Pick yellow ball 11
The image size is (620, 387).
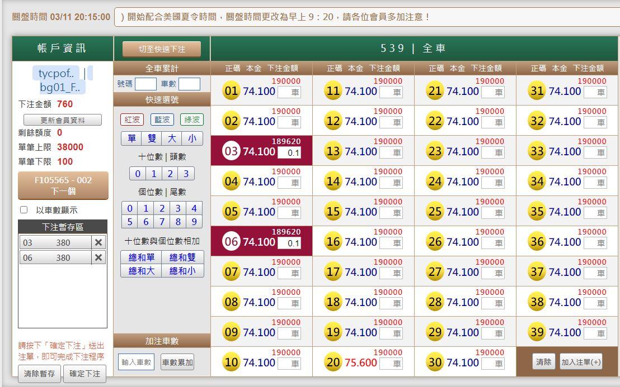[x=334, y=91]
